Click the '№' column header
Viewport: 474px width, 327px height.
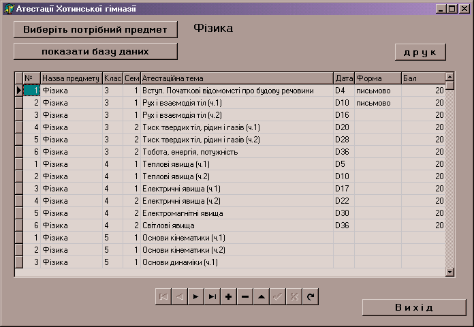32,78
